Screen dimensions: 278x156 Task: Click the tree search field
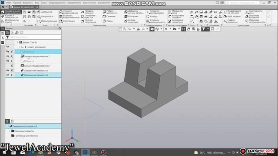point(36,37)
